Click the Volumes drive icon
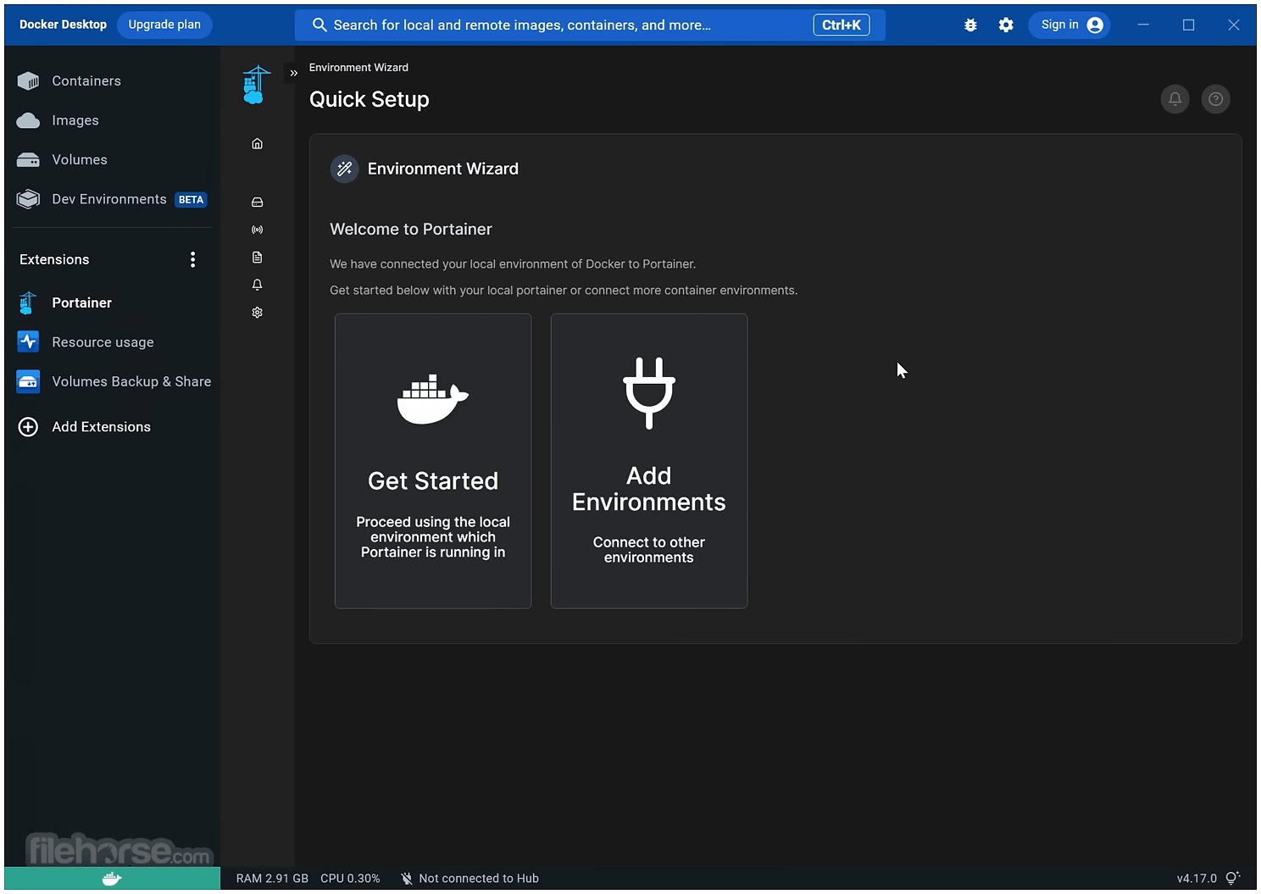Screen dimensions: 1261x894 coord(28,160)
